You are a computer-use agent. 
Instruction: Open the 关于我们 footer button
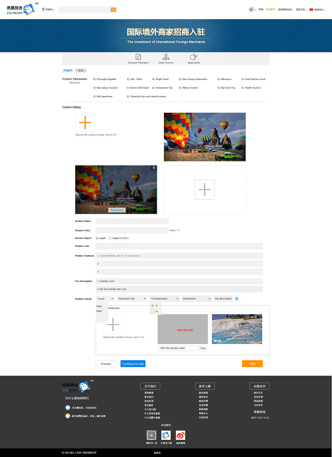tap(150, 386)
